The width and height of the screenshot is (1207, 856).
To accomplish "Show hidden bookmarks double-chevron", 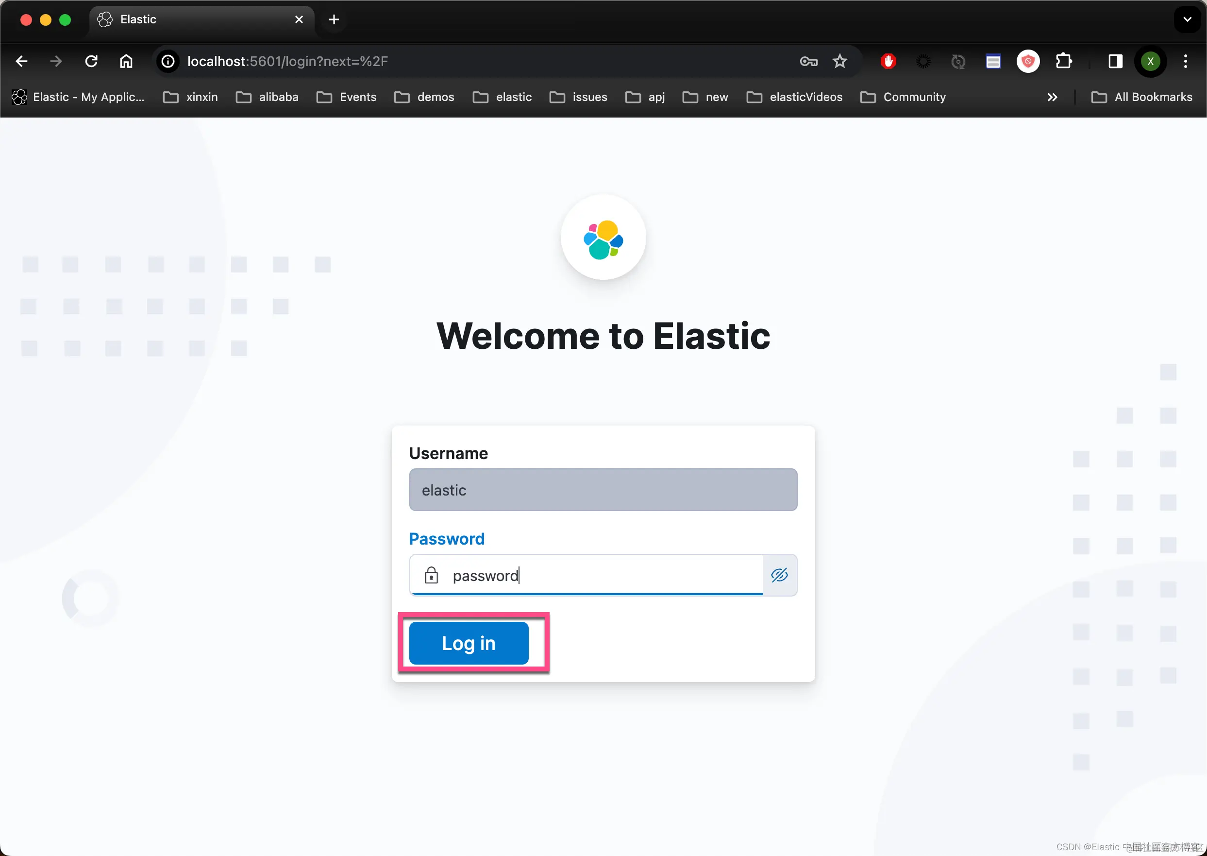I will pos(1052,97).
